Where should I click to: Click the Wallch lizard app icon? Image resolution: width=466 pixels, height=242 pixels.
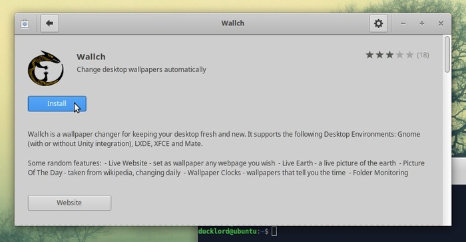coord(45,68)
